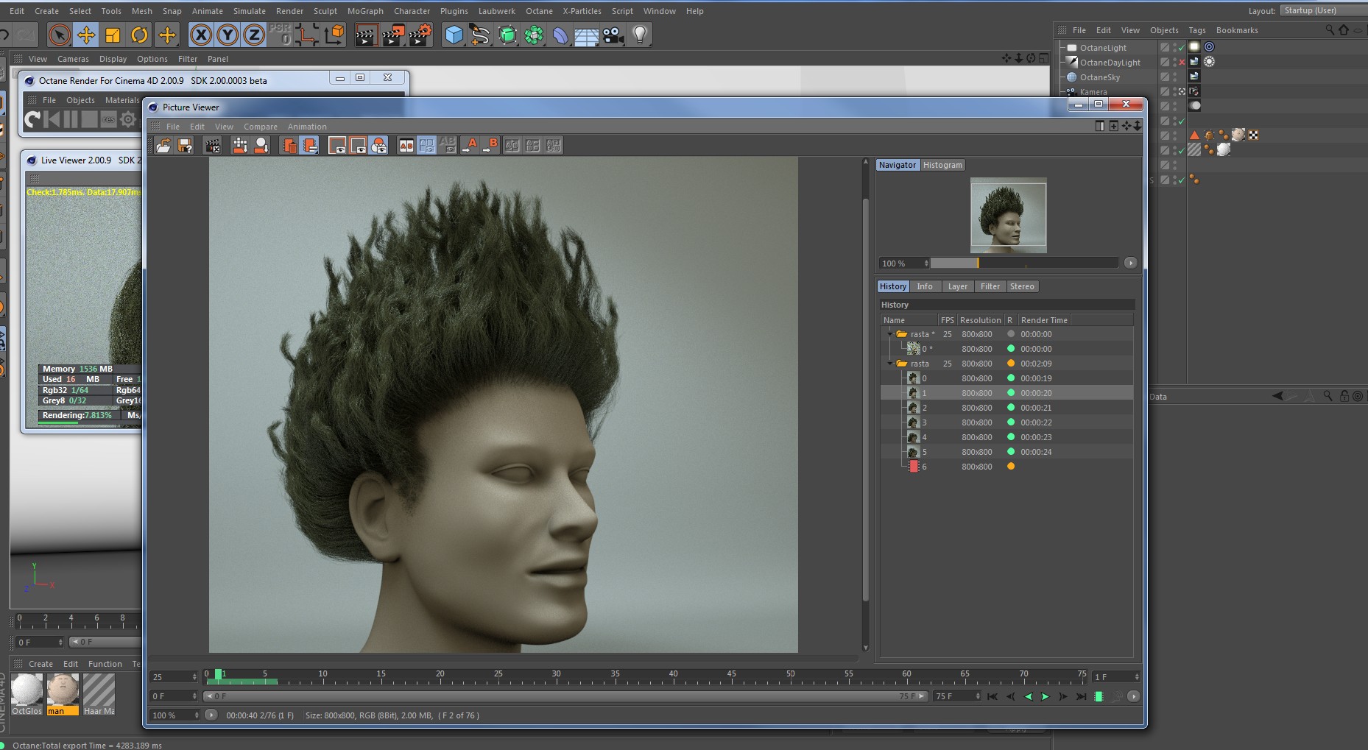Toggle the X axis lock

[201, 35]
